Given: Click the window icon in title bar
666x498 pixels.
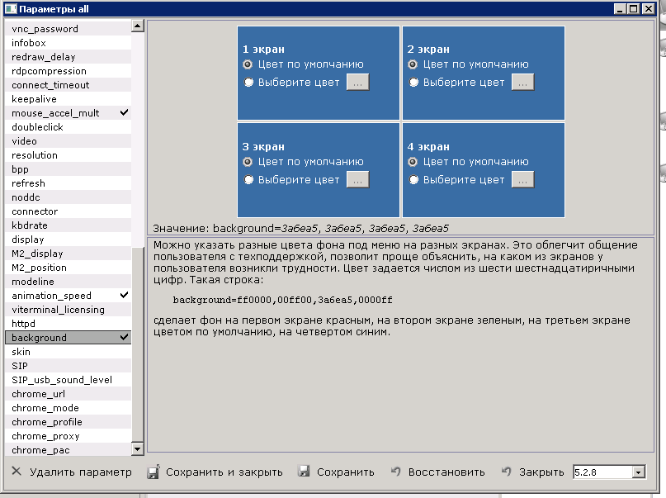Looking at the screenshot, I should tap(10, 8).
